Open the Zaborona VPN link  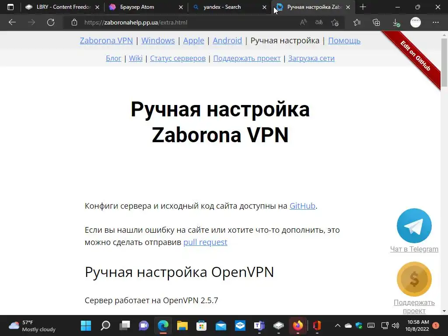coord(106,41)
